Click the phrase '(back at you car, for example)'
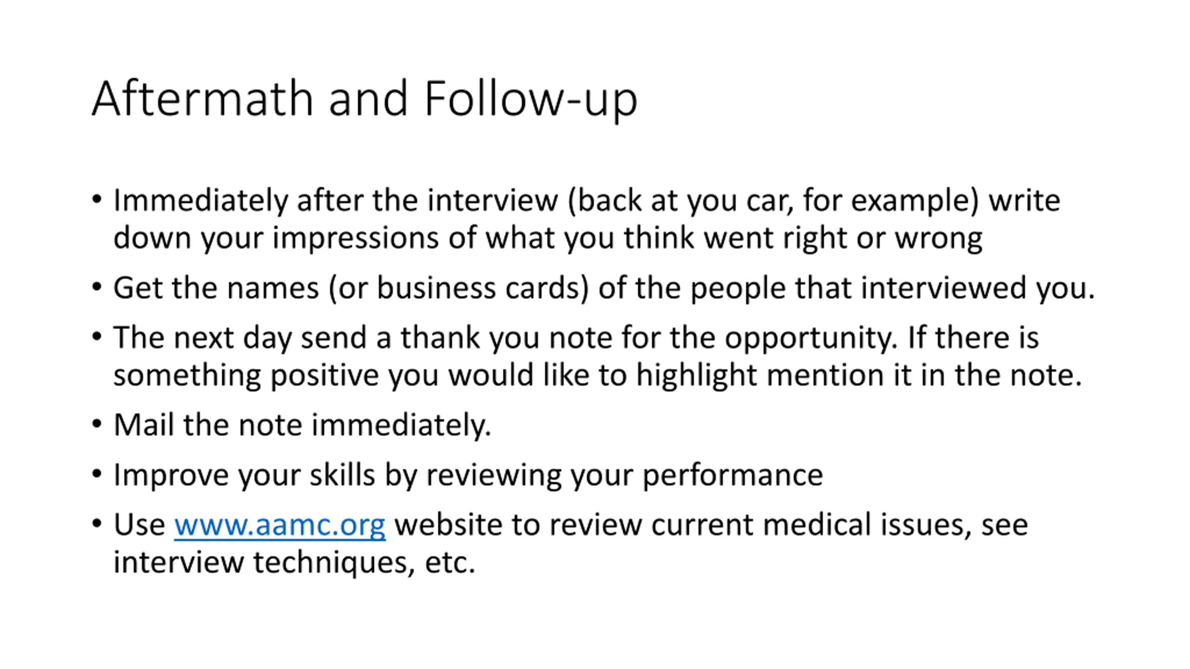This screenshot has height=669, width=1190. click(x=773, y=201)
